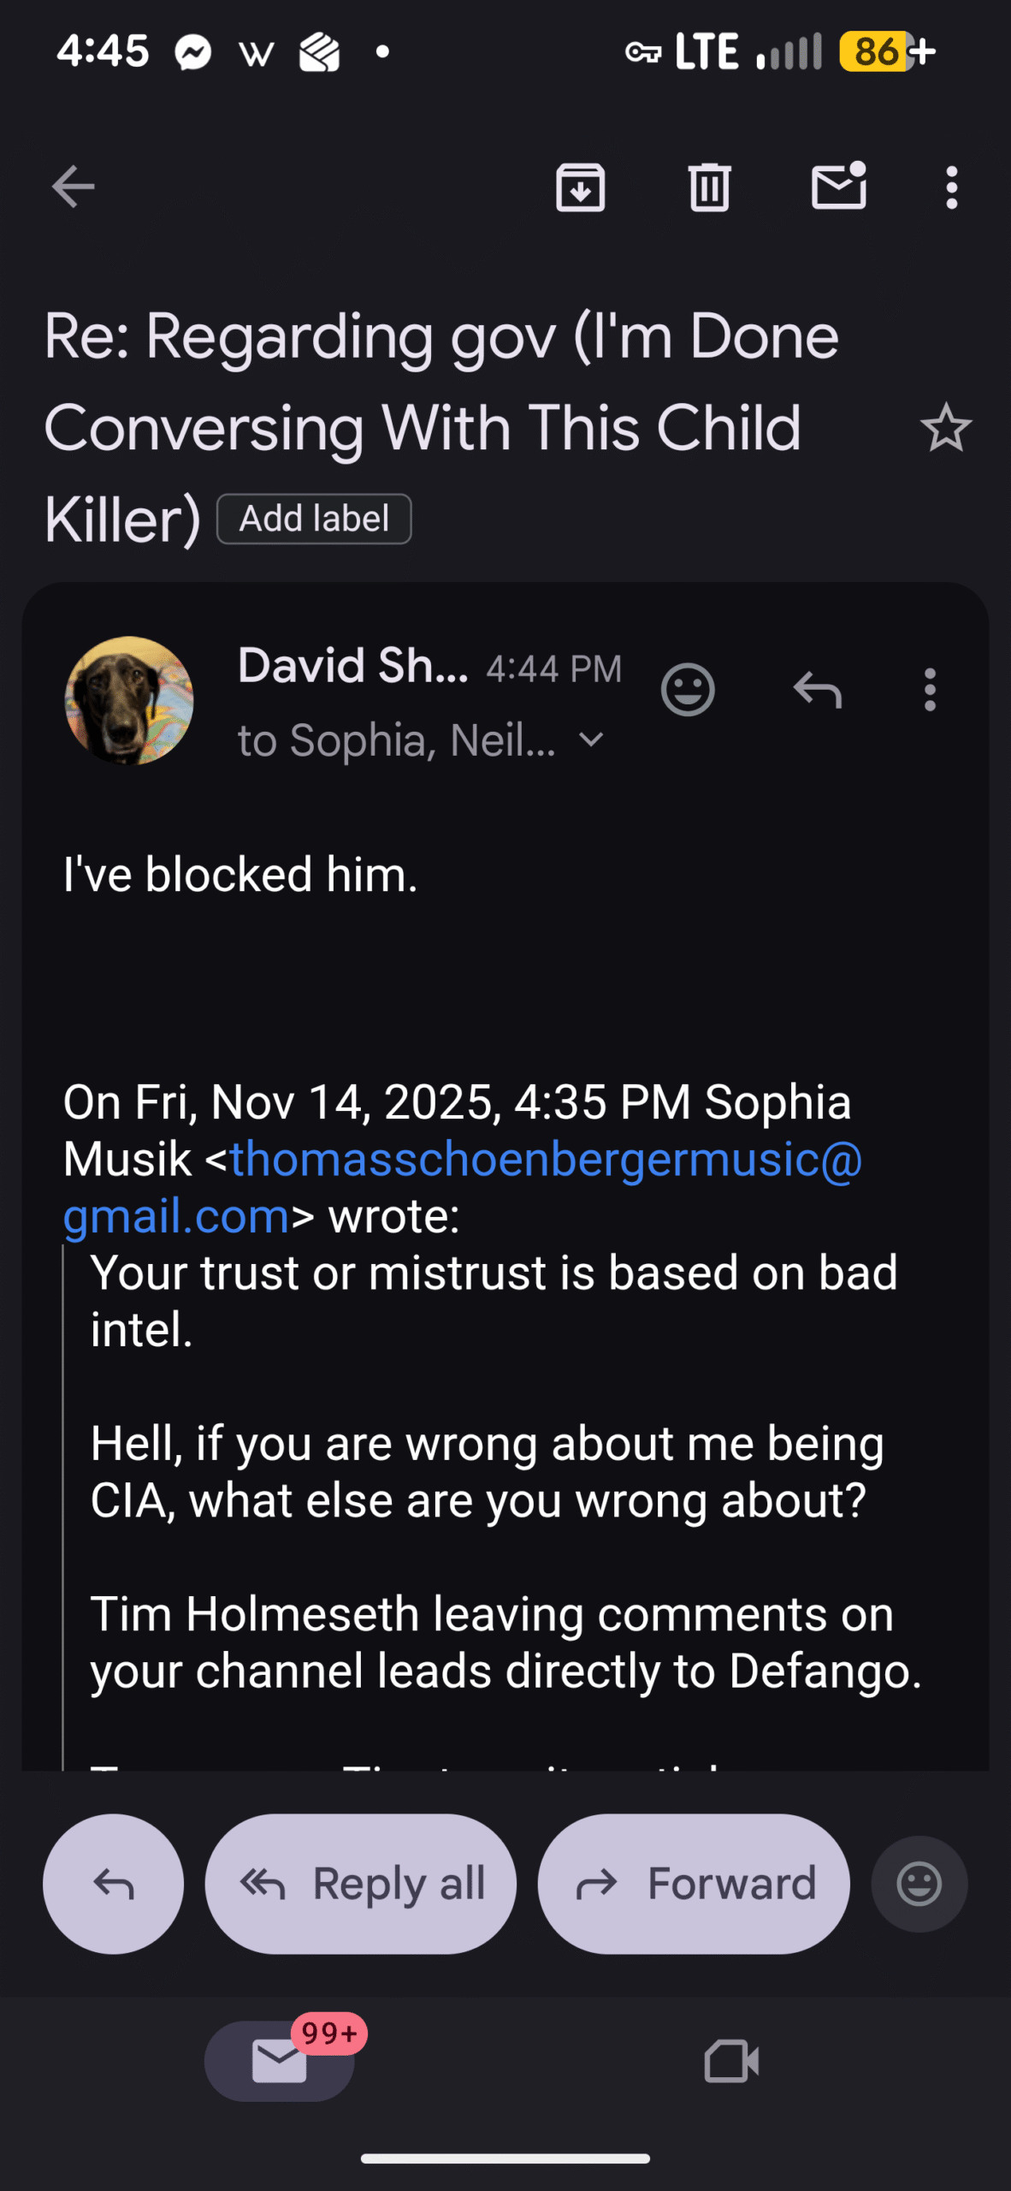This screenshot has height=2191, width=1011.
Task: Open the top toolbar overflow menu
Action: [x=951, y=187]
